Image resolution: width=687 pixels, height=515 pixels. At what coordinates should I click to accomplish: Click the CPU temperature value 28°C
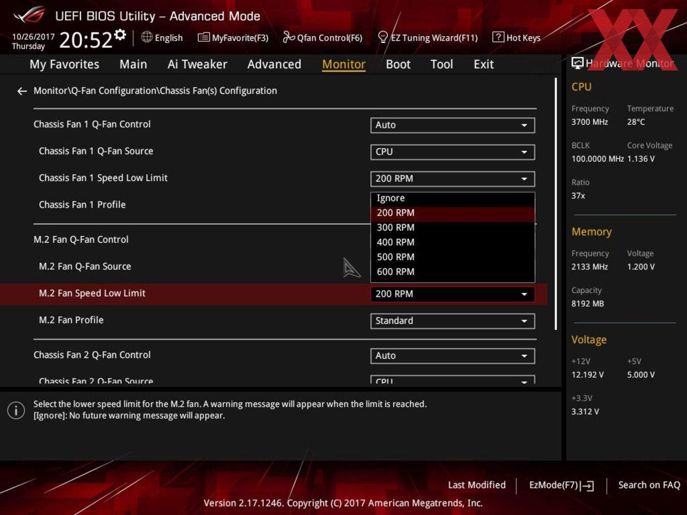point(636,122)
